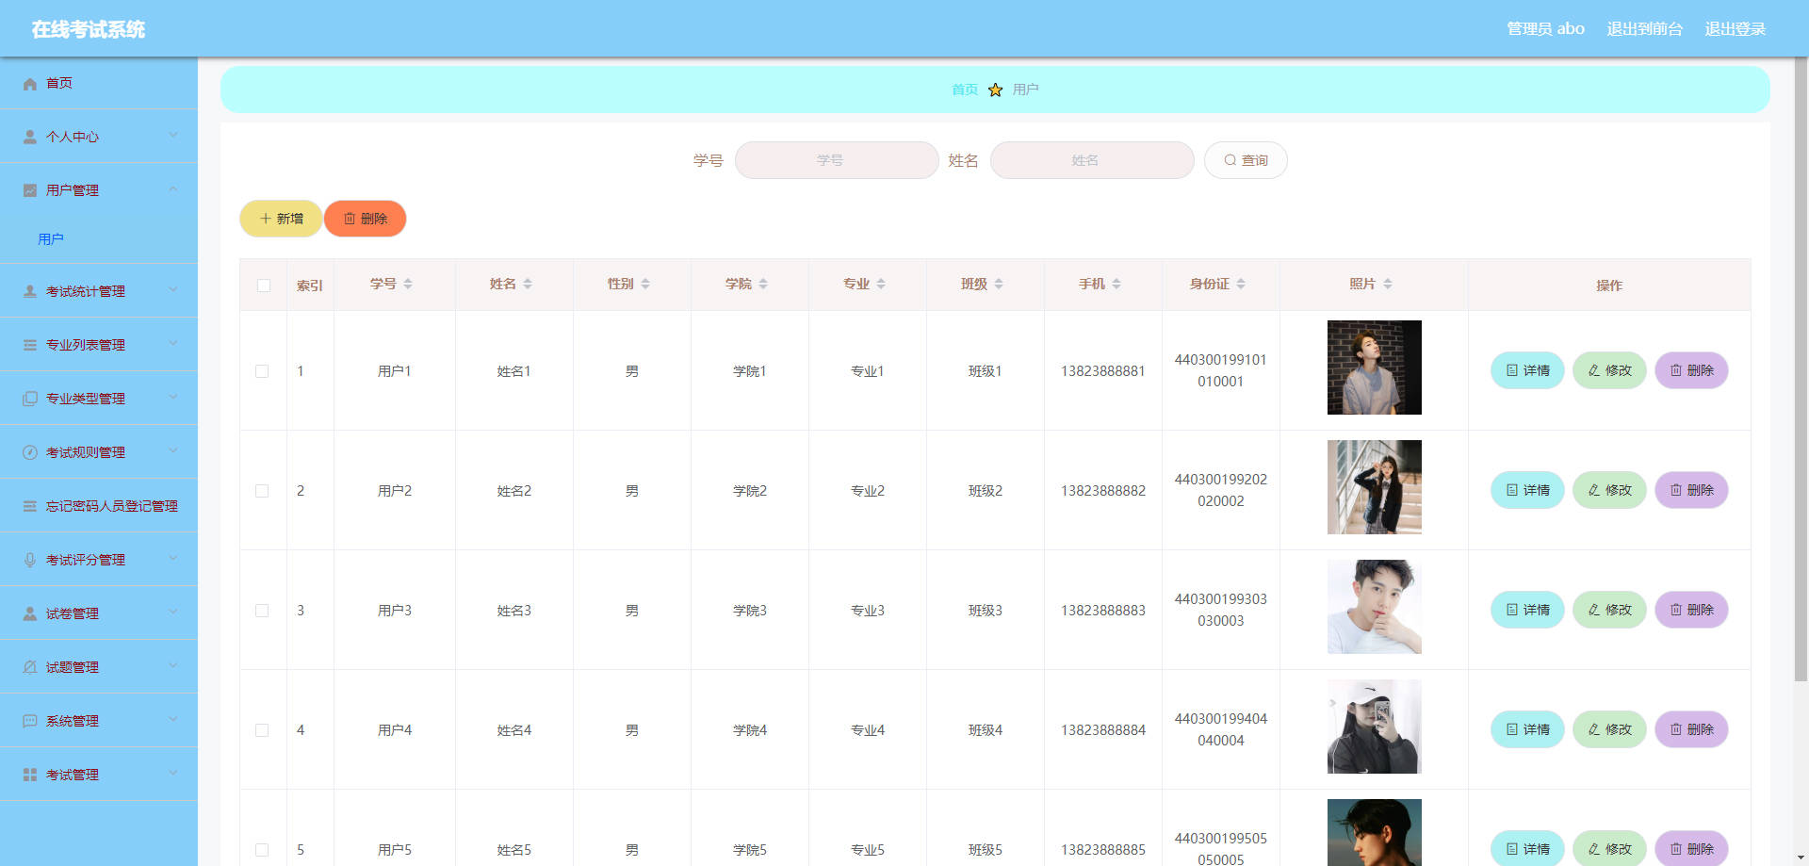Open 忘记密码人员登记管理 menu item
Image resolution: width=1809 pixels, height=866 pixels.
click(x=99, y=506)
